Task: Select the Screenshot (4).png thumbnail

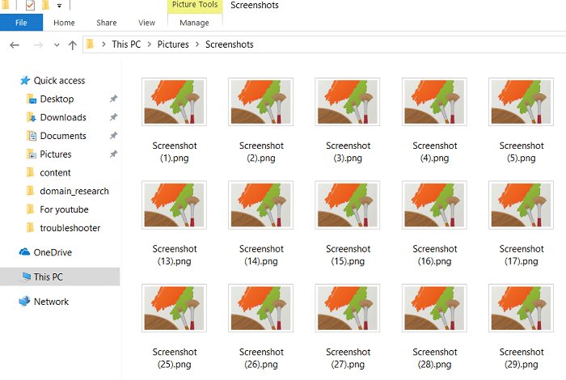Action: click(434, 102)
